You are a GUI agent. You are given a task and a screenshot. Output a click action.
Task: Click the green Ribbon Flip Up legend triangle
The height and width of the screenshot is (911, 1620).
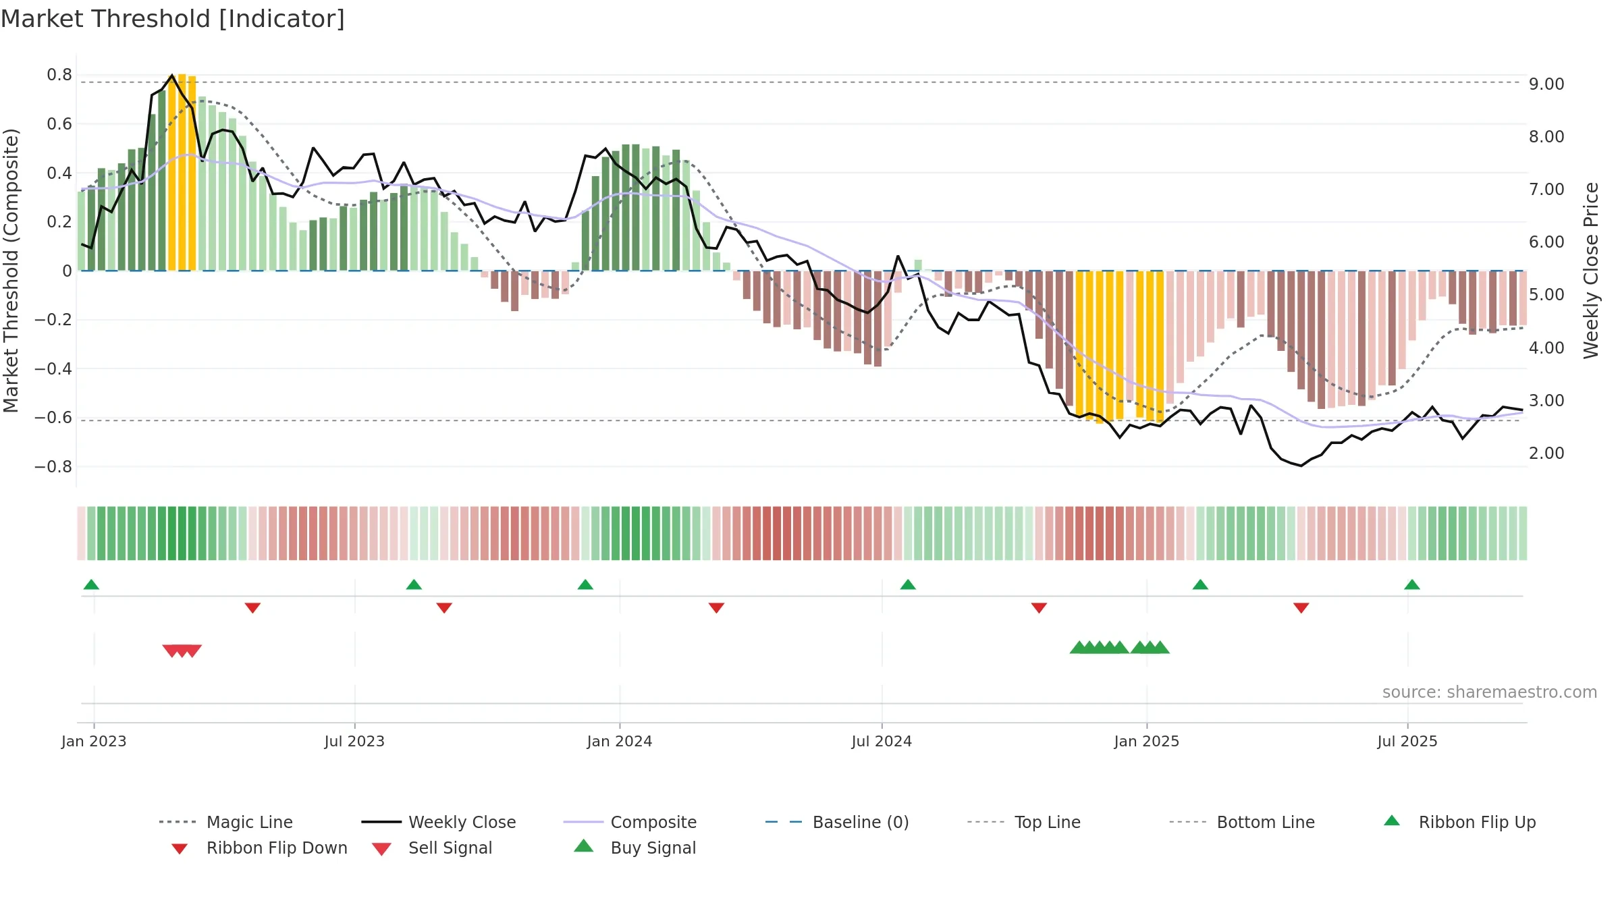pyautogui.click(x=1392, y=821)
